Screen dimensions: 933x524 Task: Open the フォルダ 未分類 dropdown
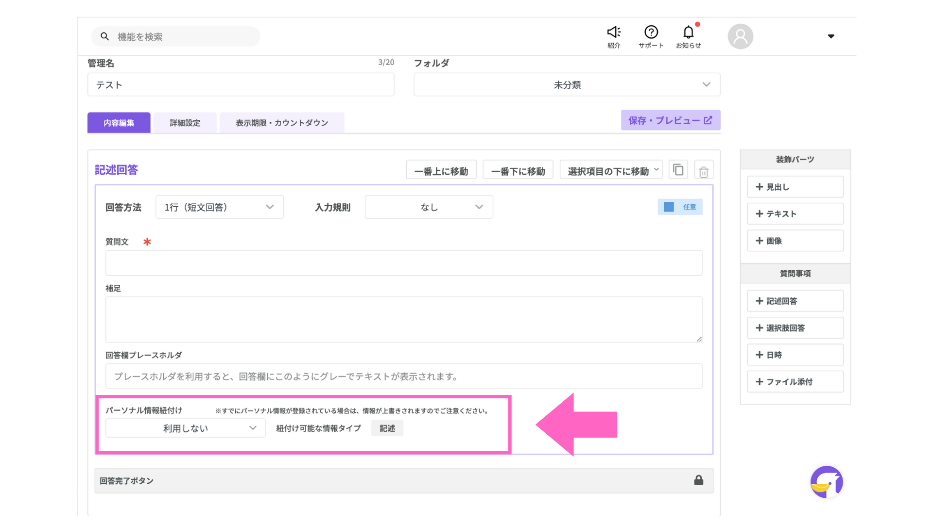coord(567,85)
